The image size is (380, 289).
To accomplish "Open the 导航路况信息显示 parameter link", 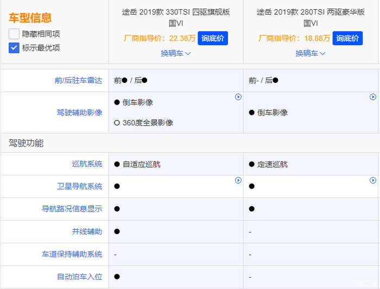I will point(72,209).
